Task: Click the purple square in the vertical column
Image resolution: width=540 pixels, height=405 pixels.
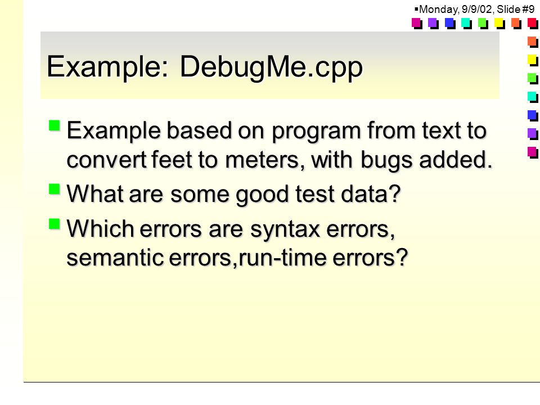Action: coord(533,134)
